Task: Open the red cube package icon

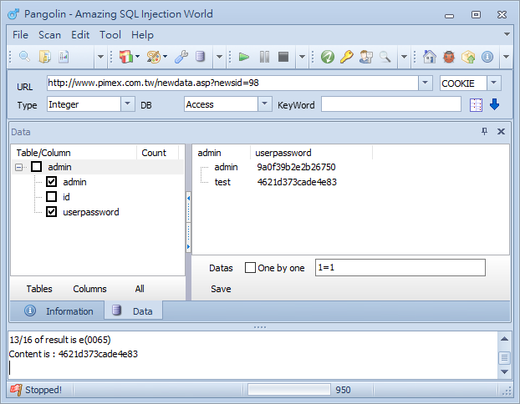Action: coord(126,57)
